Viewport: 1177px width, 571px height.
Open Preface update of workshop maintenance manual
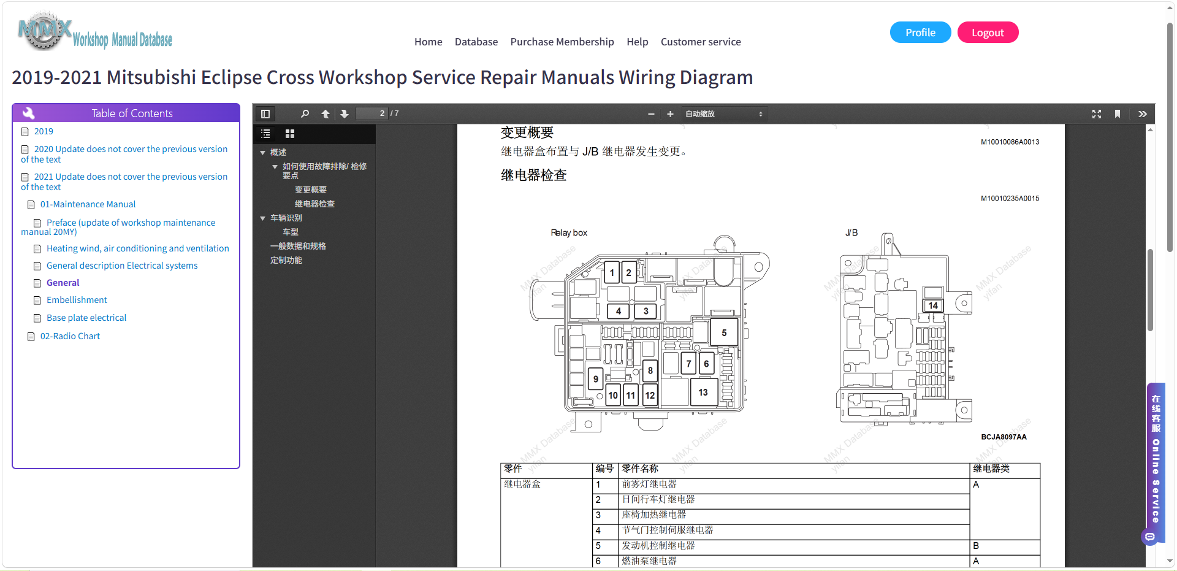point(118,228)
